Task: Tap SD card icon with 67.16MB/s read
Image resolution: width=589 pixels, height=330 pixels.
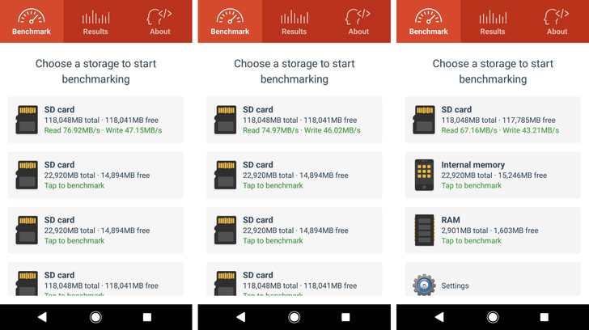Action: pos(424,120)
